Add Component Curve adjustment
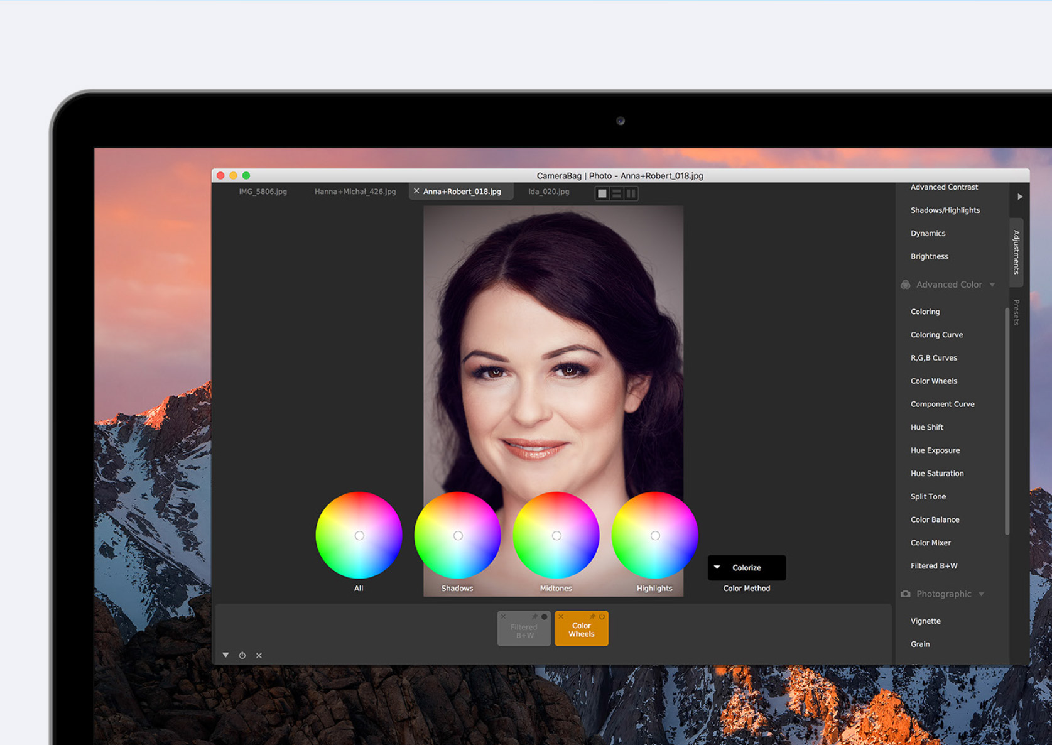 click(x=942, y=405)
